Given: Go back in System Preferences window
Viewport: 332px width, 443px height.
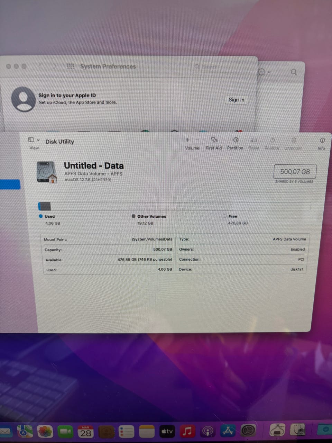Looking at the screenshot, I should tap(40, 66).
